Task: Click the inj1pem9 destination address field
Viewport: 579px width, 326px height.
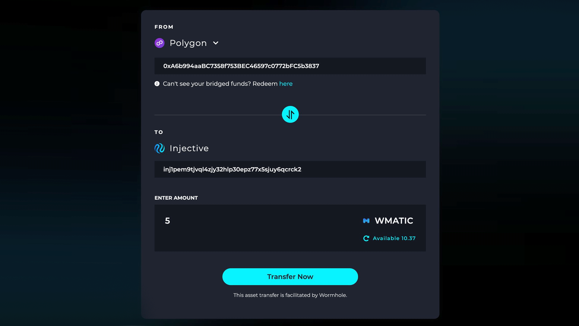Action: click(x=290, y=169)
